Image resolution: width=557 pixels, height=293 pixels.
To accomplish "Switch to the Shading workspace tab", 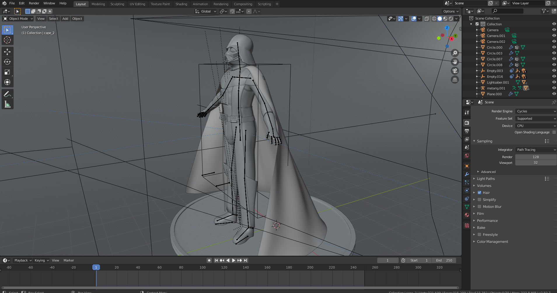I will 181,4.
